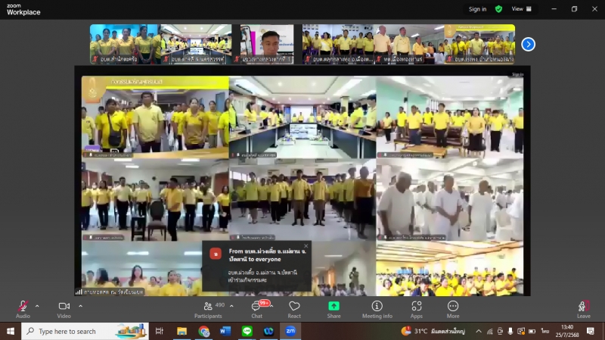
Task: Expand the Chat options arrow
Action: (272, 306)
